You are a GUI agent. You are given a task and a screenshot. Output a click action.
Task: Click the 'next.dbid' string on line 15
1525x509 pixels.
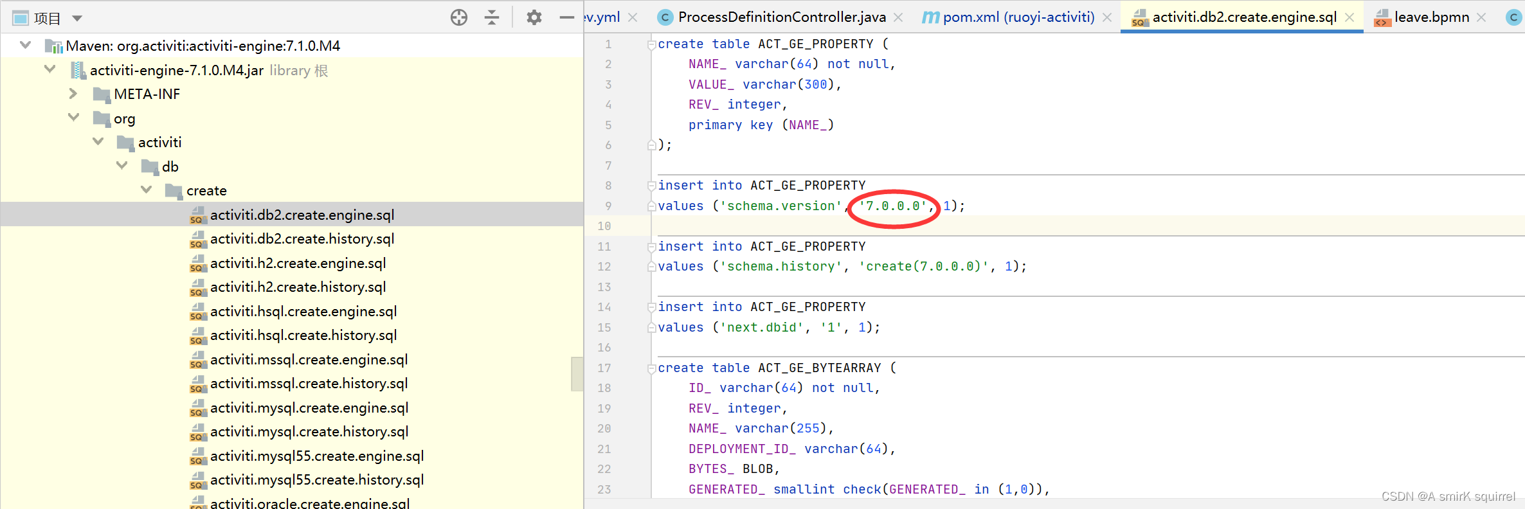pos(762,328)
